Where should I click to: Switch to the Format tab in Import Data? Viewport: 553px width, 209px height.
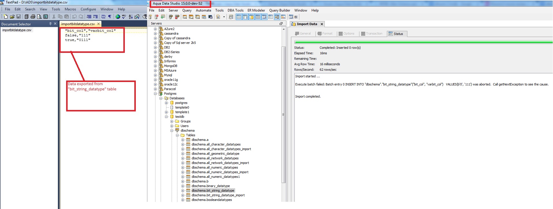pyautogui.click(x=325, y=33)
